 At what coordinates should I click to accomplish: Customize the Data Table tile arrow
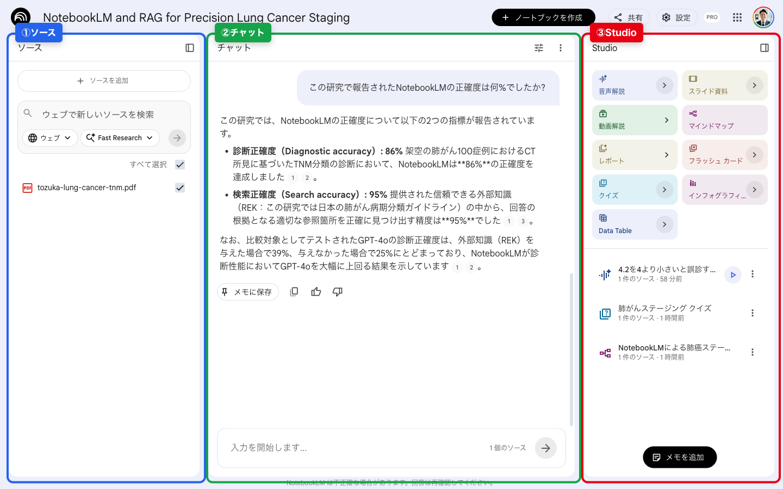(664, 224)
